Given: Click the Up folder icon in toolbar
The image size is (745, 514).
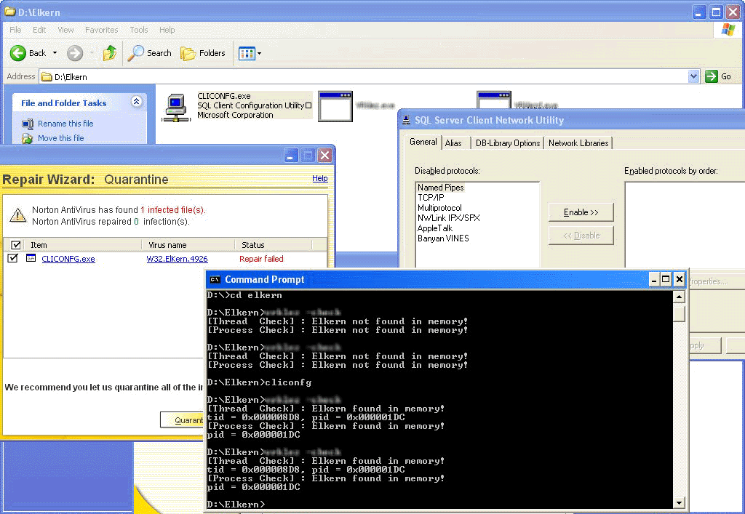Looking at the screenshot, I should (110, 53).
